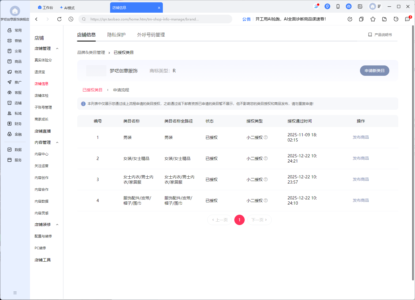Collapse the 店铺管理 menu section
The image size is (415, 300).
pos(57,48)
